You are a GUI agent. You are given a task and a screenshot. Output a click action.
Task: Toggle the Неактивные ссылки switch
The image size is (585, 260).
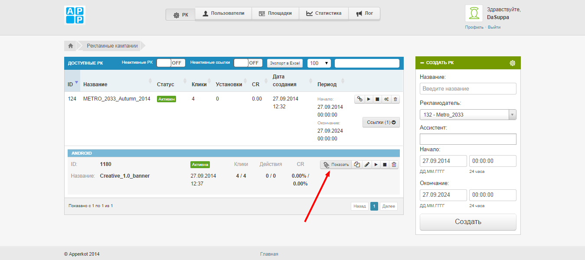(x=248, y=63)
